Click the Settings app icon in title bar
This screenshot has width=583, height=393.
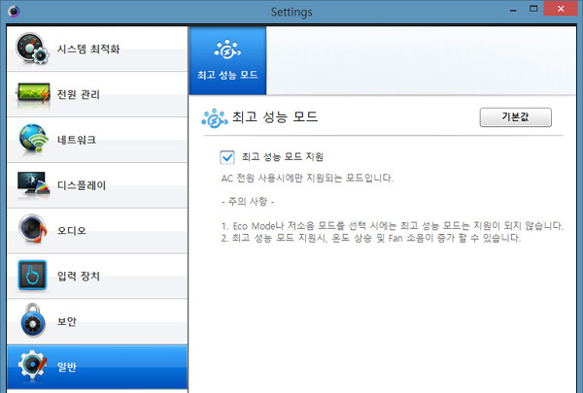[x=14, y=11]
